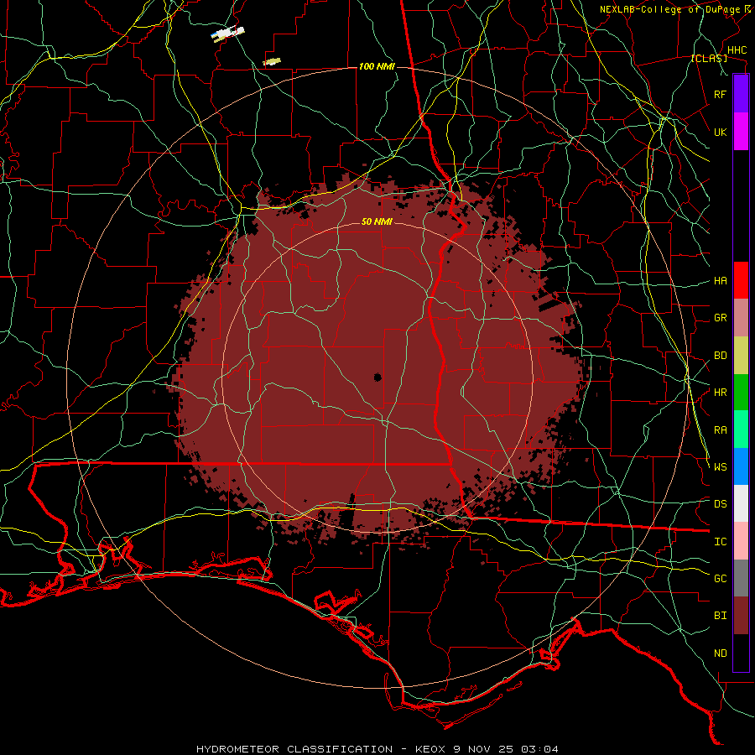Click the small yellow echo below the white echo
The image size is (755, 755).
(x=272, y=61)
